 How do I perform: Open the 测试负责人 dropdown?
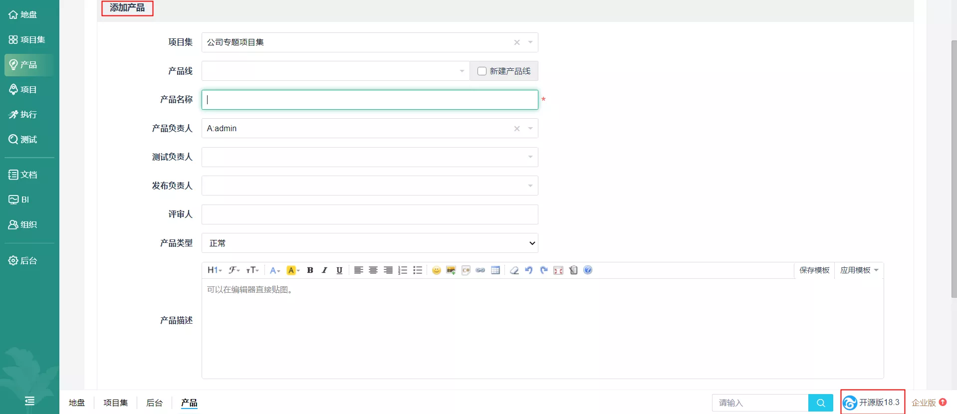pos(370,157)
